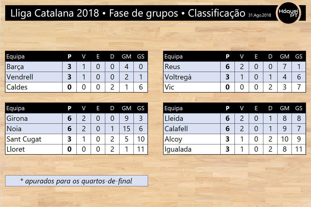The height and width of the screenshot is (207, 311).
Task: Click the GM column header in Reus table
Action: 285,56
